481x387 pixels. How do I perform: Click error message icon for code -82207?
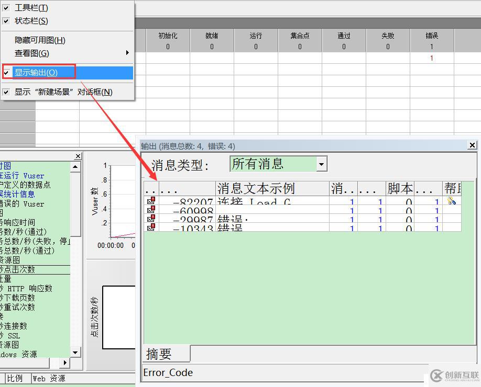tap(151, 200)
